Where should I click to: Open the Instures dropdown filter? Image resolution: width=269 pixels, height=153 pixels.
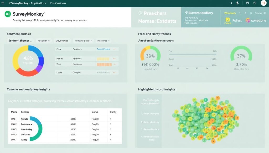point(103,41)
